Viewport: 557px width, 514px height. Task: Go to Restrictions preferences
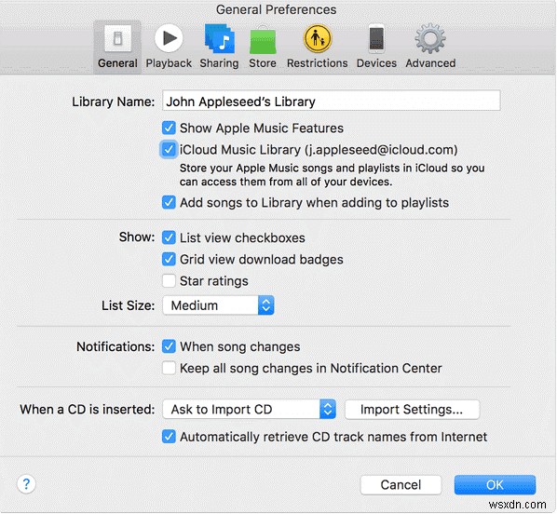pyautogui.click(x=318, y=47)
